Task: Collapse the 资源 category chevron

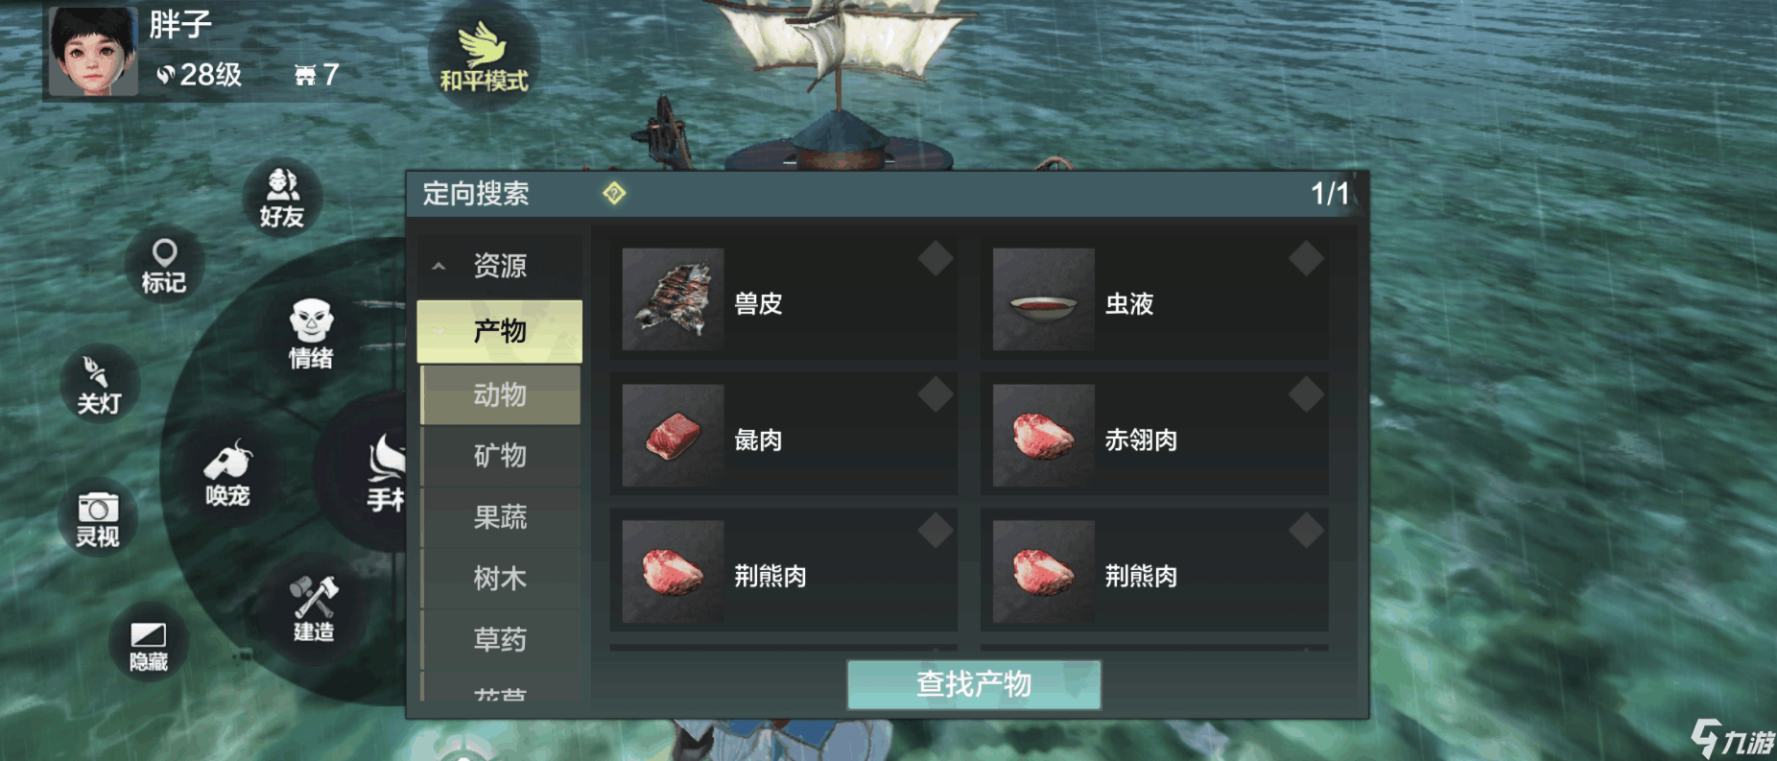Action: pos(438,267)
